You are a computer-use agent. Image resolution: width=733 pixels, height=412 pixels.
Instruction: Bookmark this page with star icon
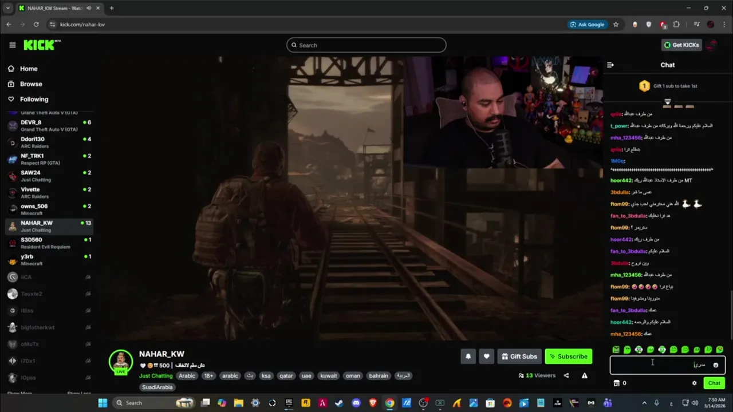616,25
